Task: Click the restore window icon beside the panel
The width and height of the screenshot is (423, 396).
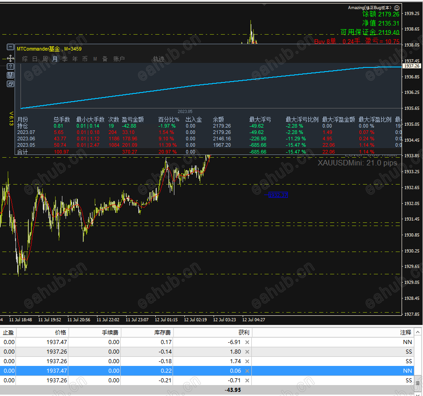Action: (x=10, y=84)
